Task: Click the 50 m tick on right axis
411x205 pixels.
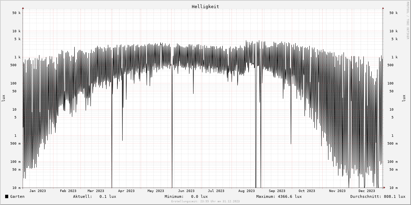Action: (394, 169)
